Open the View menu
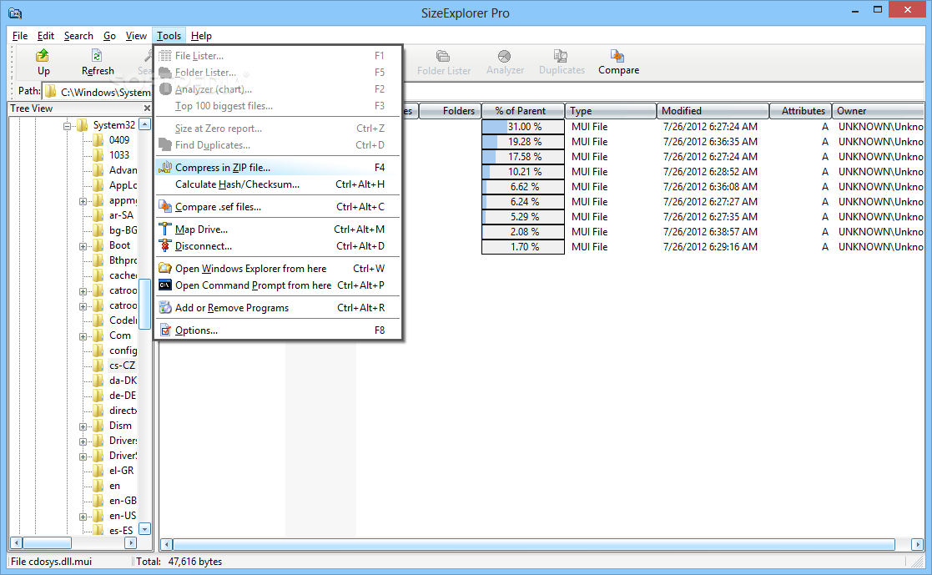Screen dimensions: 932x575 click(136, 36)
